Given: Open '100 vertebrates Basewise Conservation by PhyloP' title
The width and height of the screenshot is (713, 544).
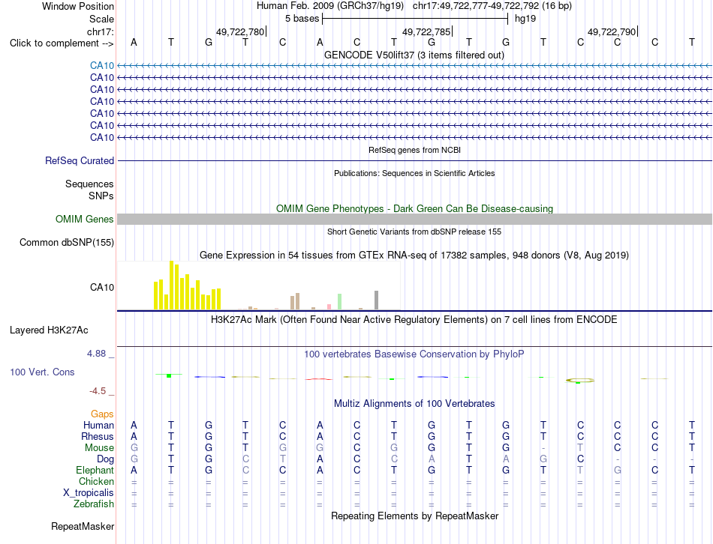Looking at the screenshot, I should (x=414, y=354).
